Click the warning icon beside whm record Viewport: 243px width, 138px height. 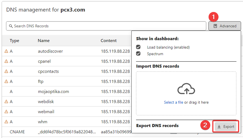click(6, 122)
